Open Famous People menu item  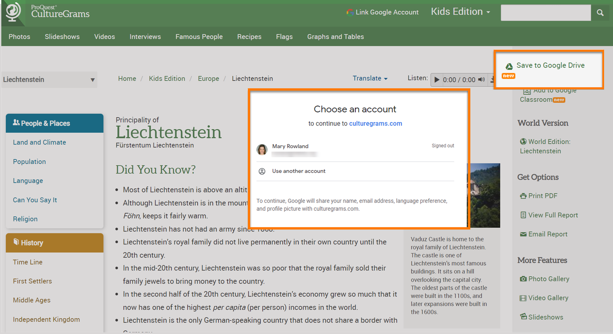(199, 36)
